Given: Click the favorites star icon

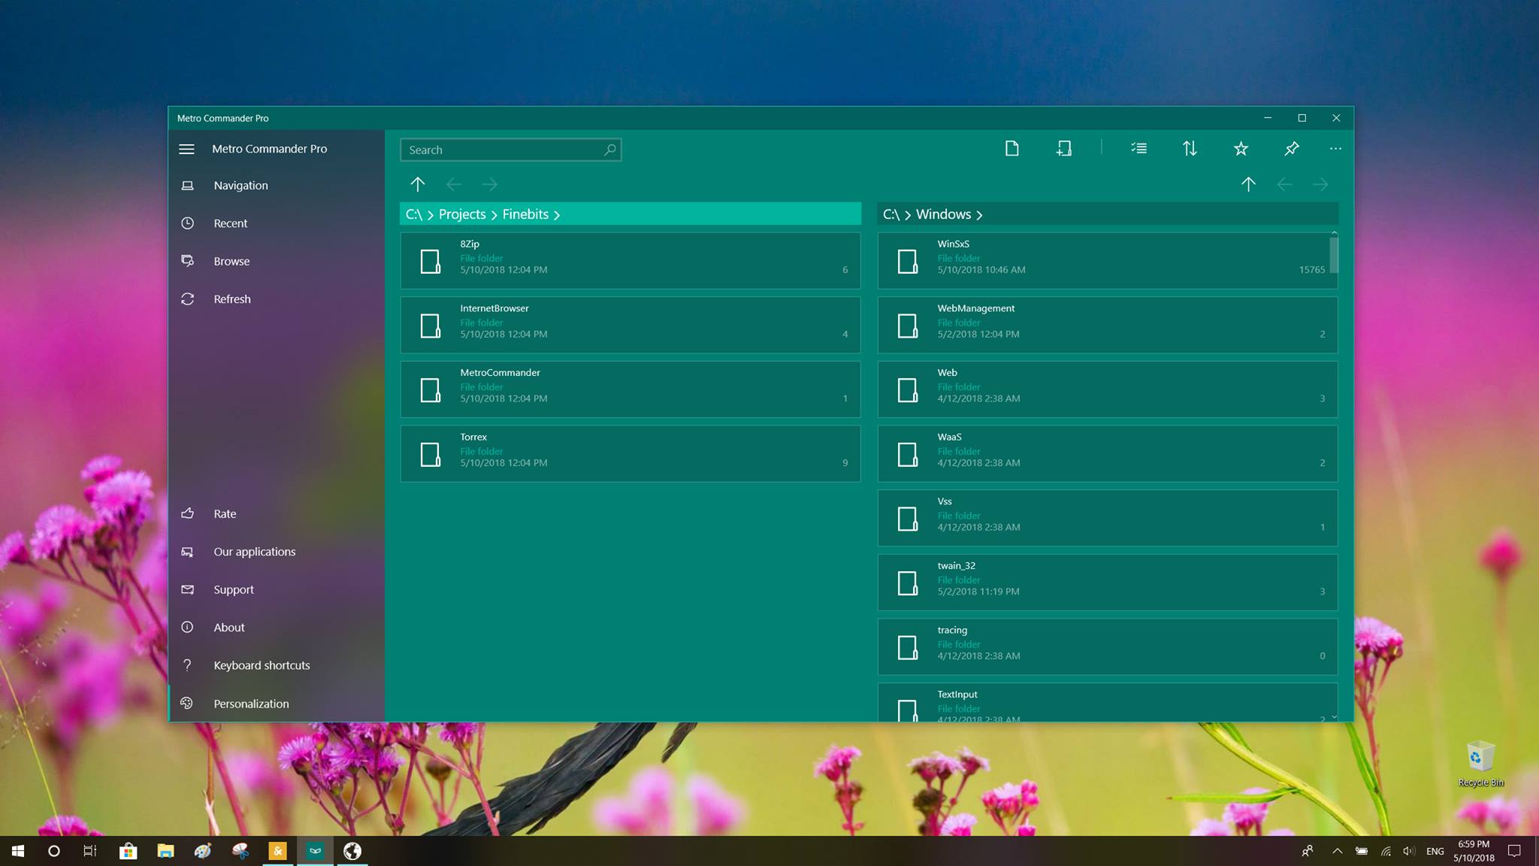Looking at the screenshot, I should coord(1241,148).
